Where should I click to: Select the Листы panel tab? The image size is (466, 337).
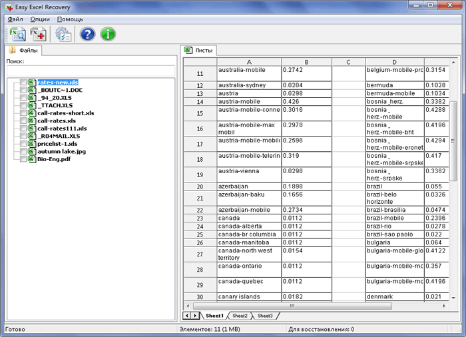coord(198,50)
